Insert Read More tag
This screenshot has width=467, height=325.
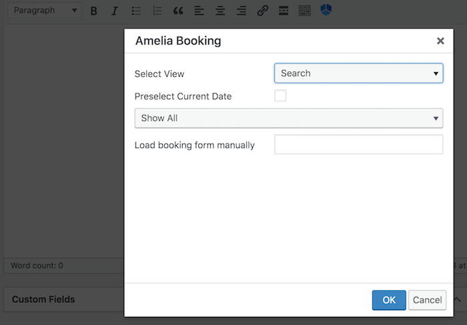point(283,11)
